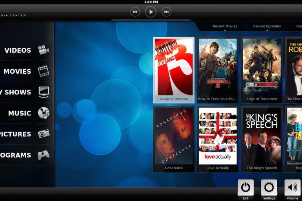Click the Pictures camera icon
The width and height of the screenshot is (302, 201).
[44, 134]
